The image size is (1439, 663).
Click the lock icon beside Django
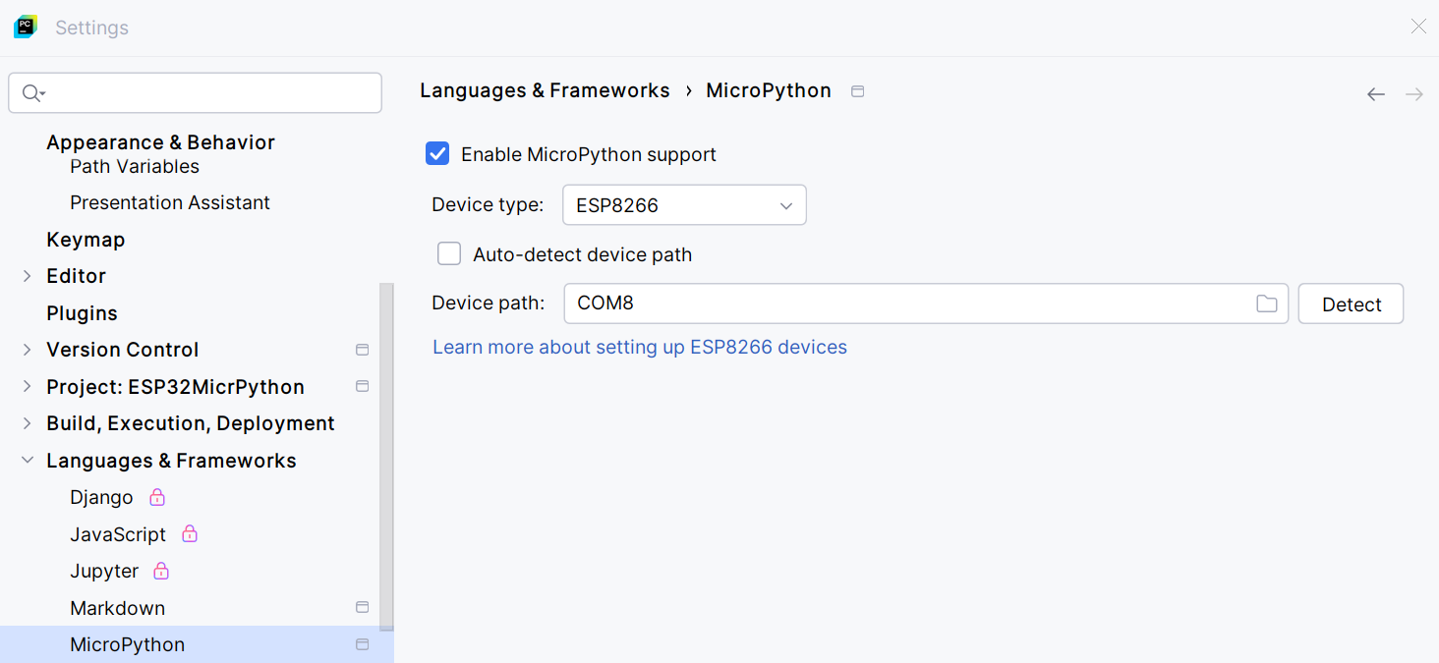pos(157,497)
